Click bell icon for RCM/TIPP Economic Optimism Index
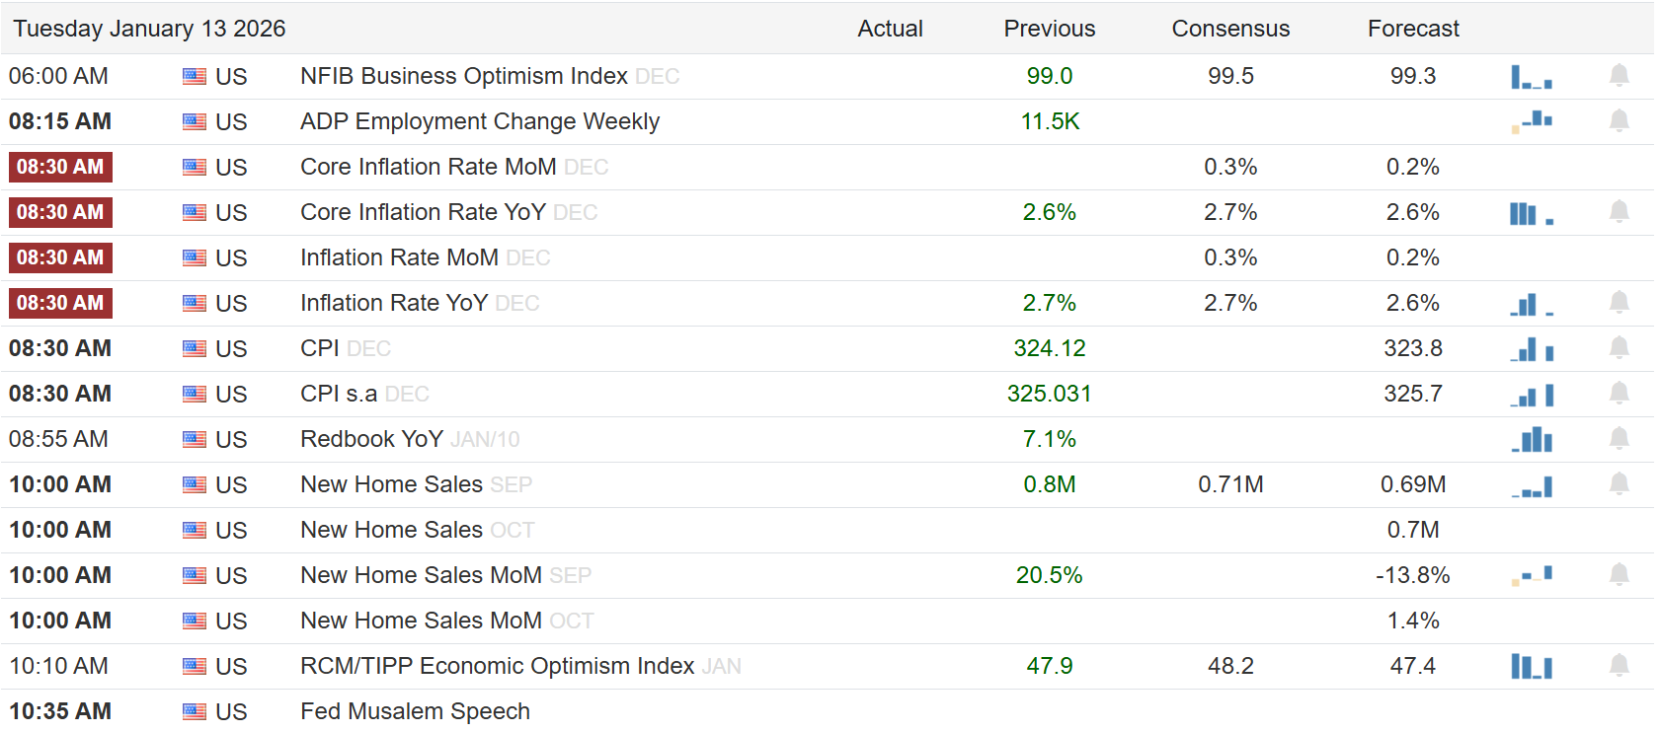The height and width of the screenshot is (732, 1660). pyautogui.click(x=1619, y=666)
